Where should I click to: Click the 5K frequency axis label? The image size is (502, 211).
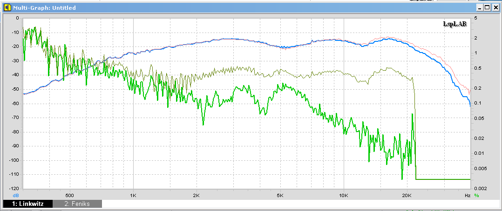pos(280,195)
